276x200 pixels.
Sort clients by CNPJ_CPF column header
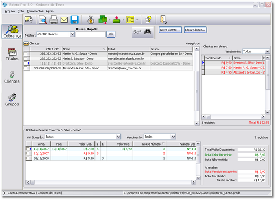point(46,49)
